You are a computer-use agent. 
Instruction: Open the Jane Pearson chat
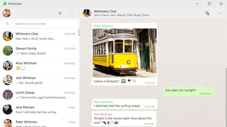(39, 110)
